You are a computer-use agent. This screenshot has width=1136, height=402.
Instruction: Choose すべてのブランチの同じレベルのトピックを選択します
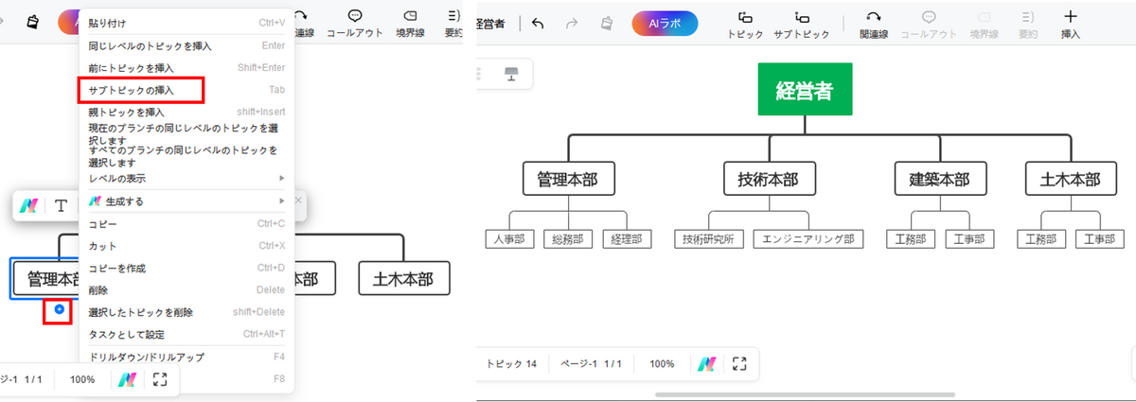(186, 156)
